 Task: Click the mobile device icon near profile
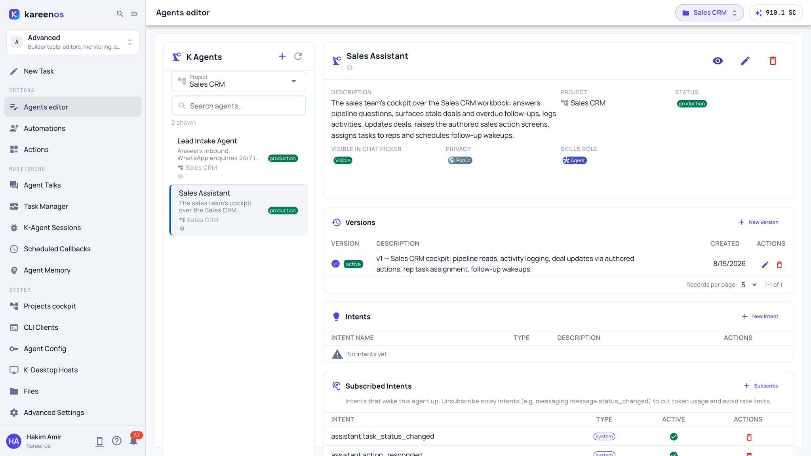tap(99, 441)
